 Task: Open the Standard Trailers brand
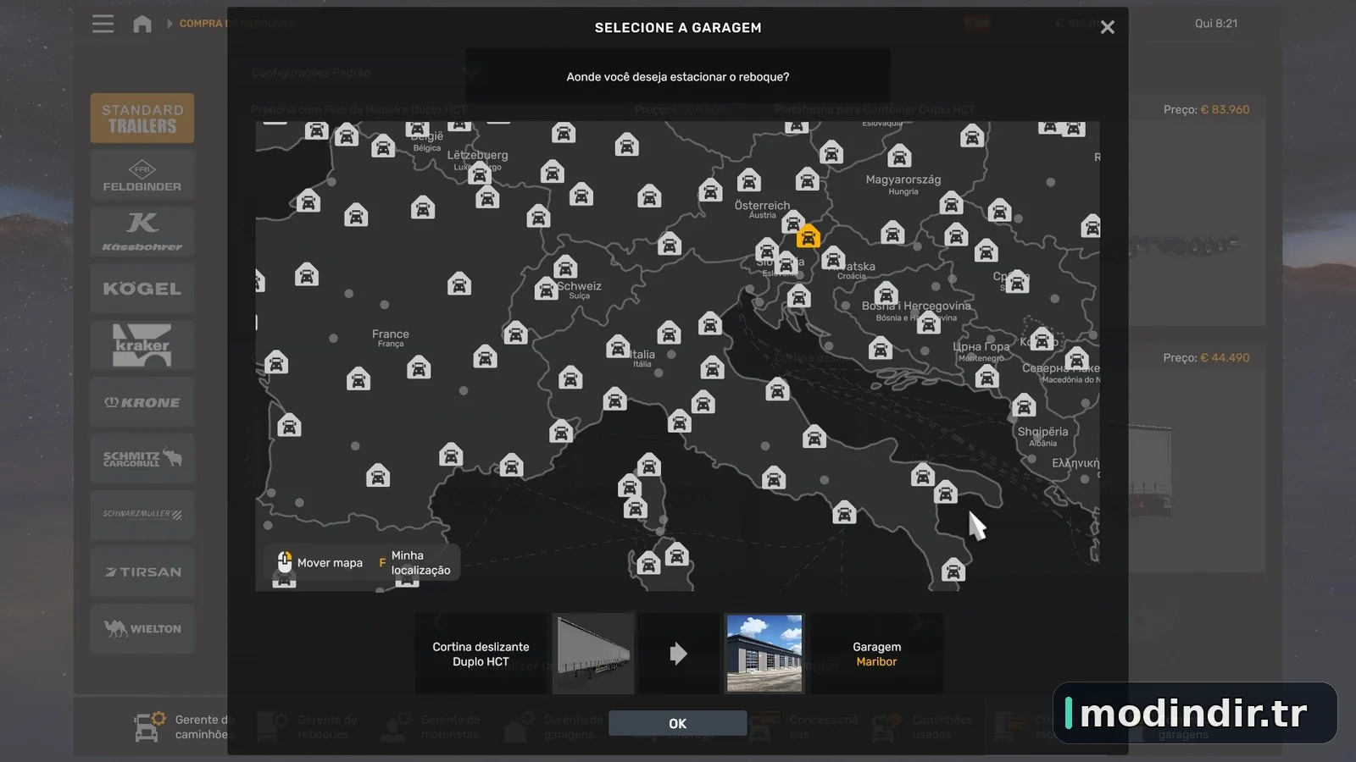[x=142, y=118]
